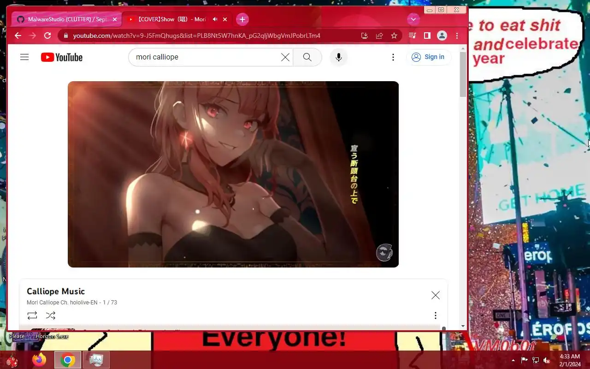Show hidden system tray icons
Screen dimensions: 590x369
[x=513, y=360]
